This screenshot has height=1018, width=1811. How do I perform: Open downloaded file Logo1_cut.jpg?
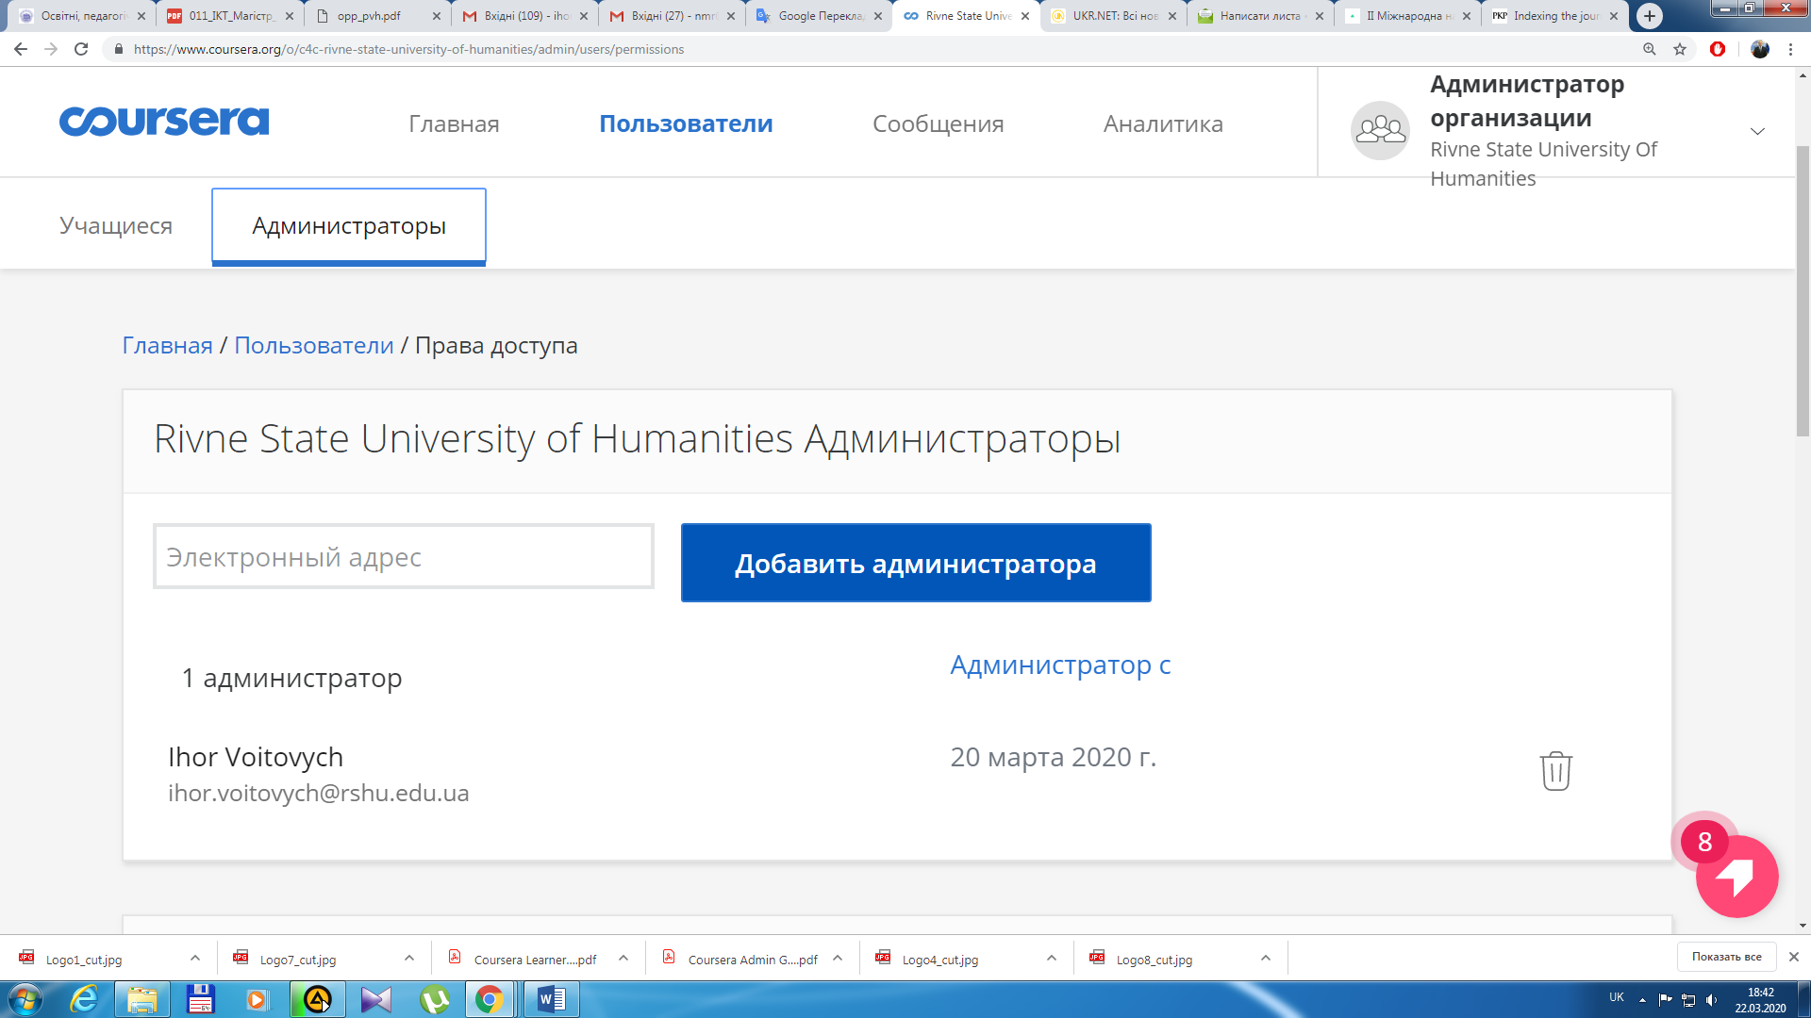[x=84, y=960]
